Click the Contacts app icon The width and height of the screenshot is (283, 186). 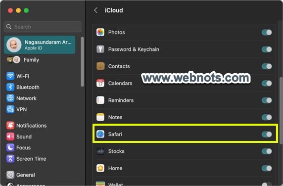point(100,66)
